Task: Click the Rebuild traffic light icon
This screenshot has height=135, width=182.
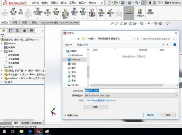Action: click(x=150, y=3)
